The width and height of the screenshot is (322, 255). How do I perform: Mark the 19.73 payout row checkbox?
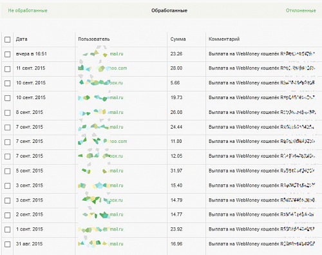point(8,98)
